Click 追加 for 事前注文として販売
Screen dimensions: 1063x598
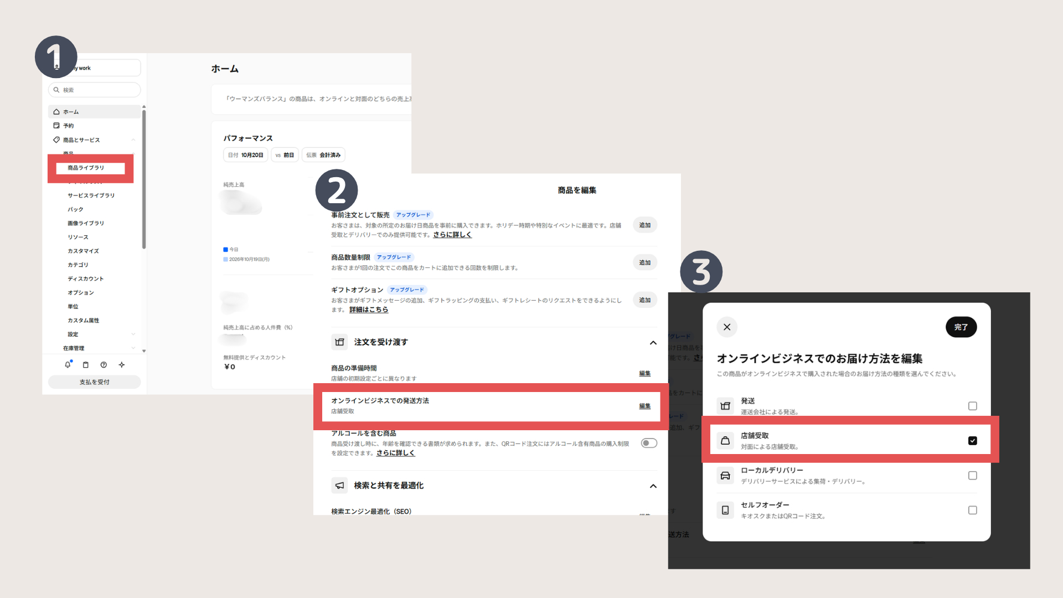pos(645,225)
